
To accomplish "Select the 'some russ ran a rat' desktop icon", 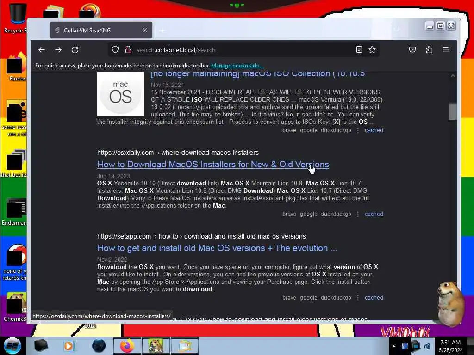I will (x=14, y=118).
